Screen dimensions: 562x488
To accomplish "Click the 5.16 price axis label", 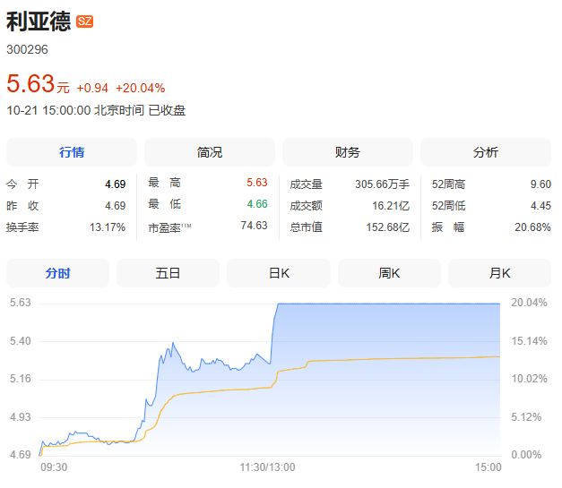I will (x=21, y=379).
